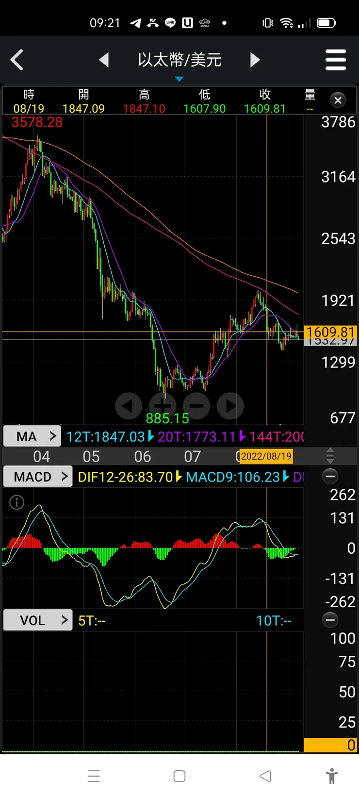Collapse the MACD panel
Viewport: 359px width, 798px height.
coord(330,476)
